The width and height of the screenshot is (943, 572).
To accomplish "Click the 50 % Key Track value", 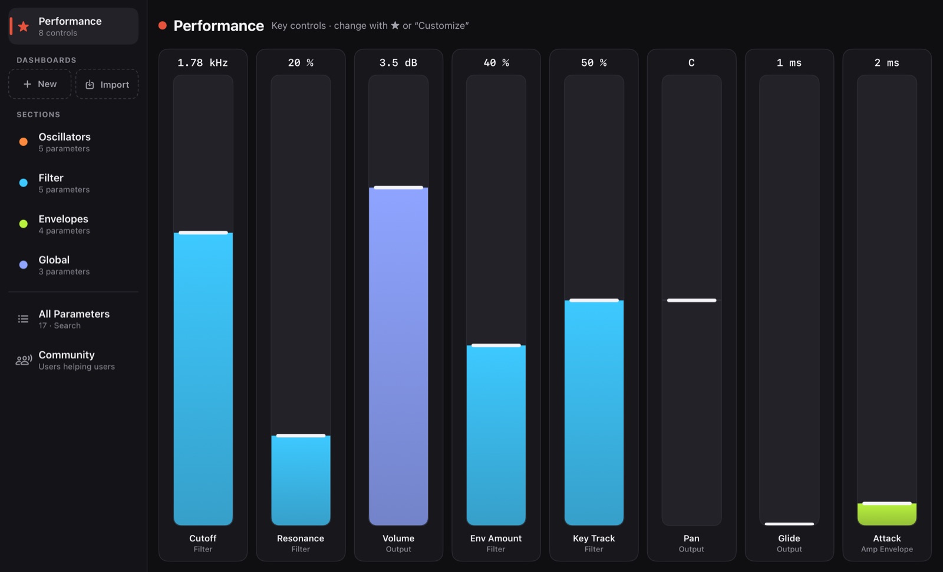I will (x=594, y=62).
